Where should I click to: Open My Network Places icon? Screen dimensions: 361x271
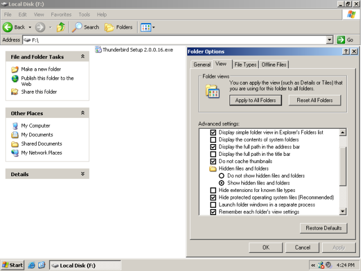[x=15, y=153]
